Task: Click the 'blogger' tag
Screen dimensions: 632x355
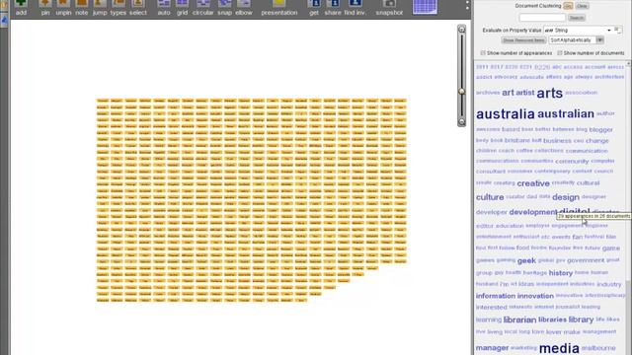Action: pos(600,129)
